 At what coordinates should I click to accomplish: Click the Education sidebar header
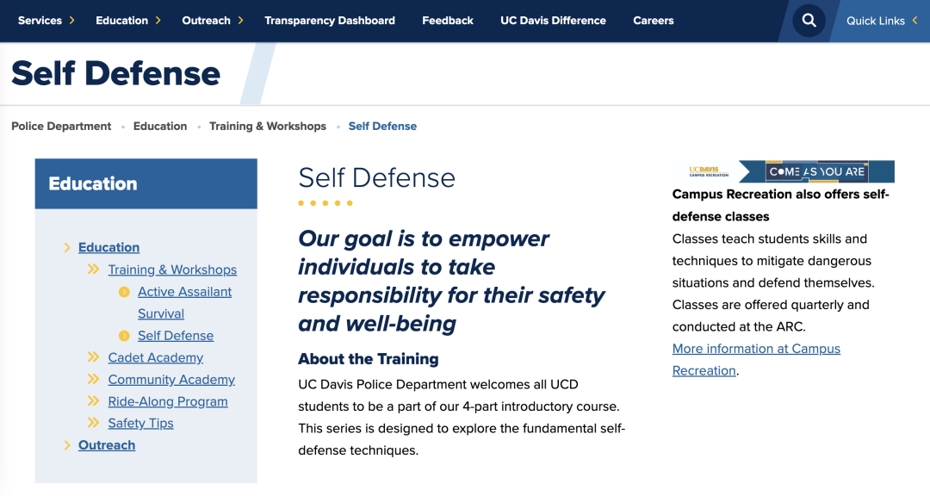coord(146,184)
